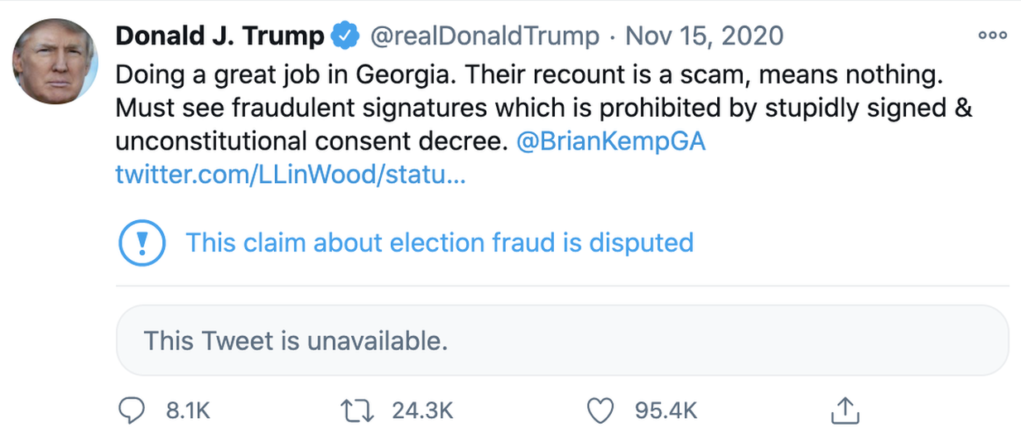The height and width of the screenshot is (442, 1021).
Task: Click the reply speech bubble icon
Action: click(x=131, y=411)
